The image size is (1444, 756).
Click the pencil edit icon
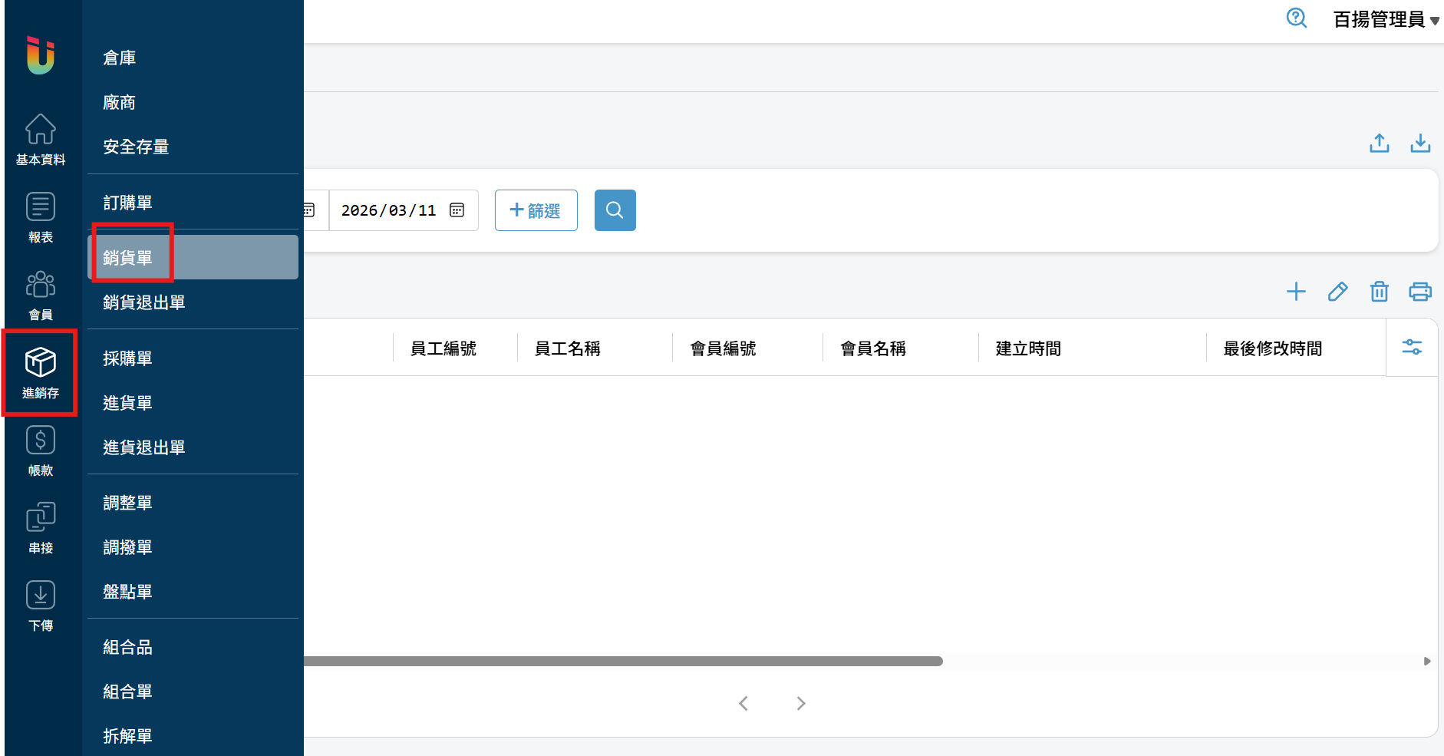[1337, 292]
